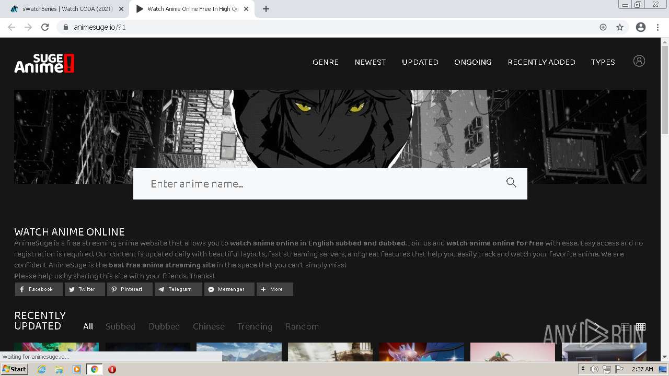Go forward with the browser forward arrow
This screenshot has width=669, height=376.
(x=28, y=27)
